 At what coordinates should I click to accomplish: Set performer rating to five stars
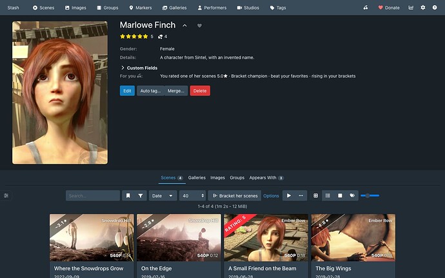coord(145,36)
